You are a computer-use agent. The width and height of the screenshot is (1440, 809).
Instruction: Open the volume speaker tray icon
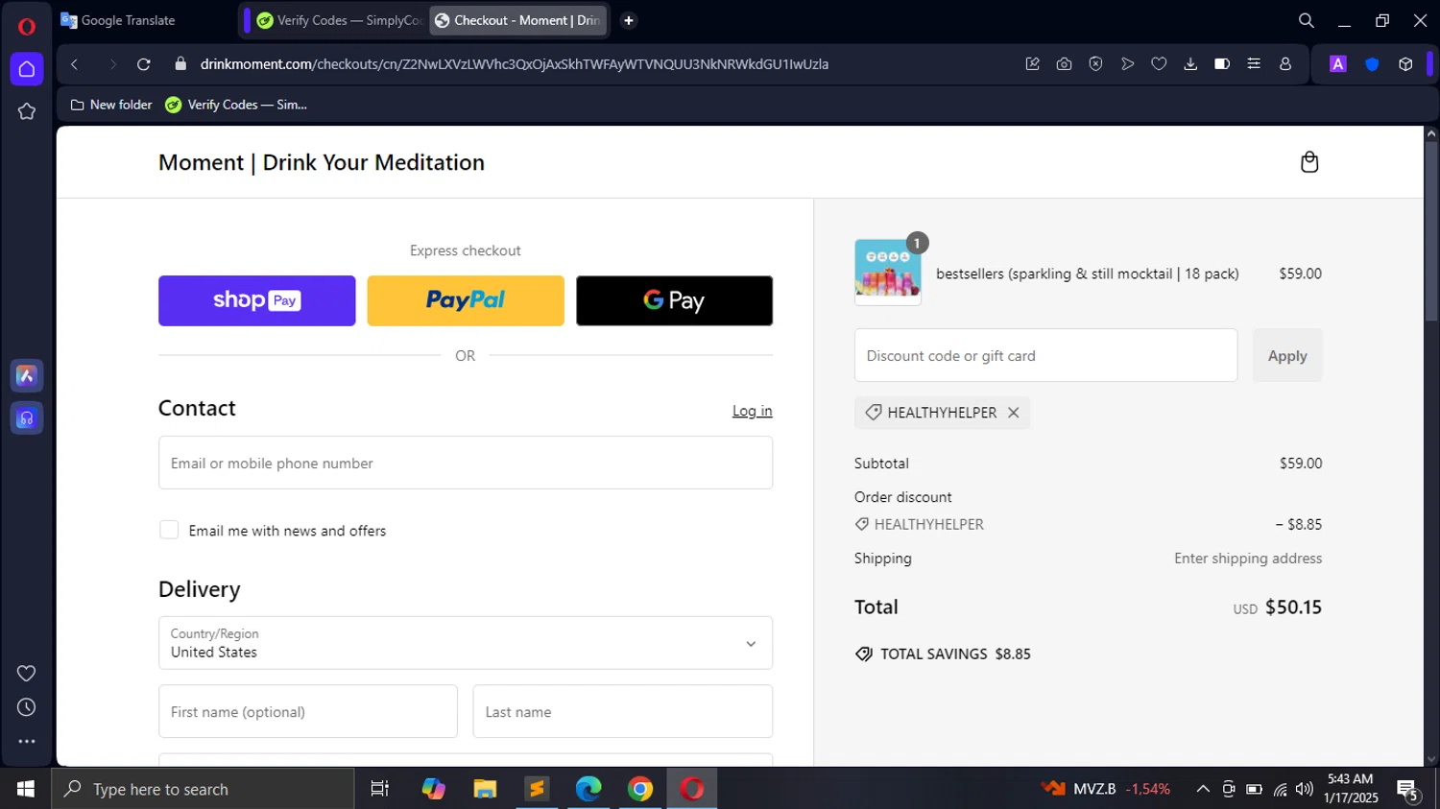coord(1304,789)
